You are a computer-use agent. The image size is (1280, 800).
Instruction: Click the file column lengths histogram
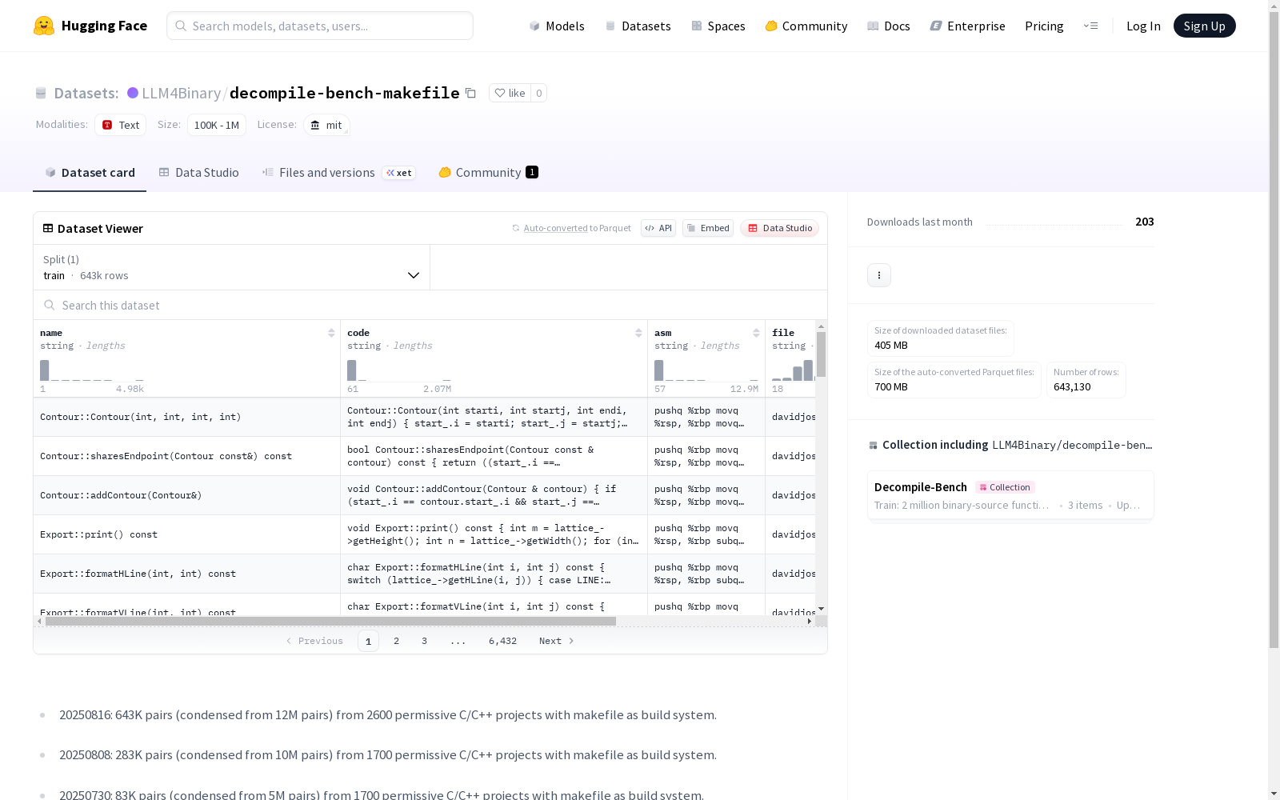pyautogui.click(x=793, y=370)
